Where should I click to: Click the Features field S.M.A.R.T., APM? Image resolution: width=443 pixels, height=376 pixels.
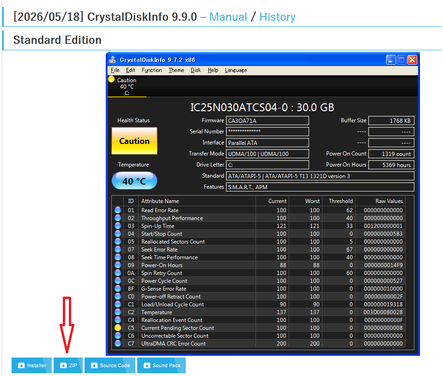(x=320, y=187)
